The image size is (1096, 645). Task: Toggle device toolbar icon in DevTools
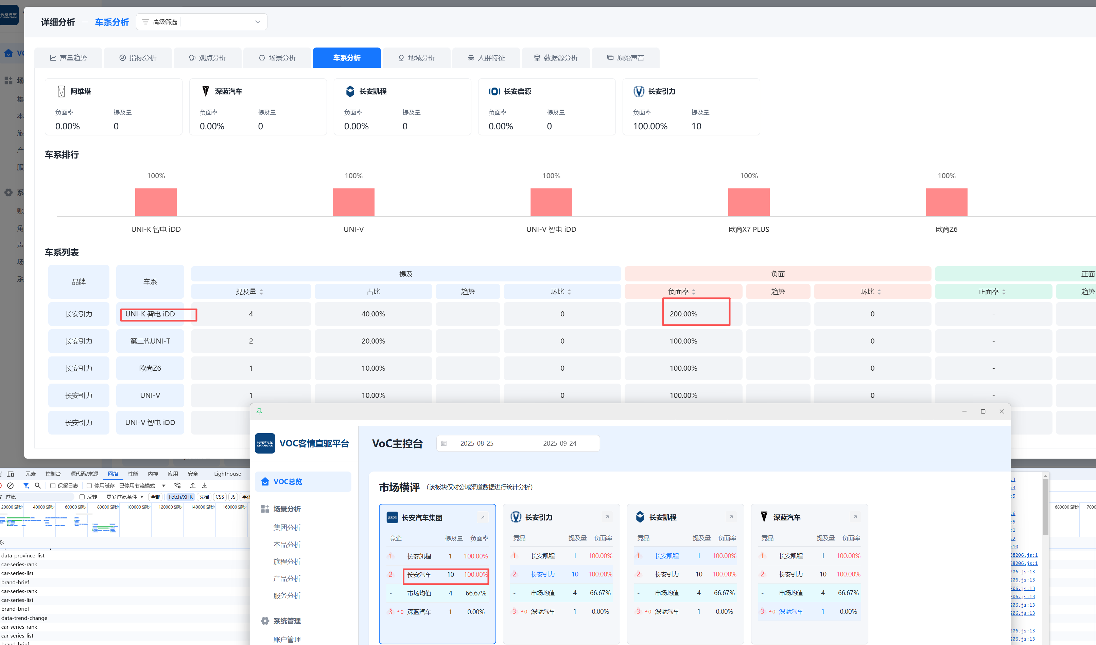[11, 474]
